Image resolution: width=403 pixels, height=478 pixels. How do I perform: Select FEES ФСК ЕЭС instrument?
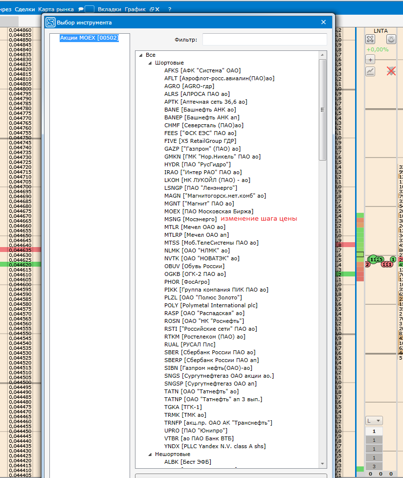[x=201, y=133]
